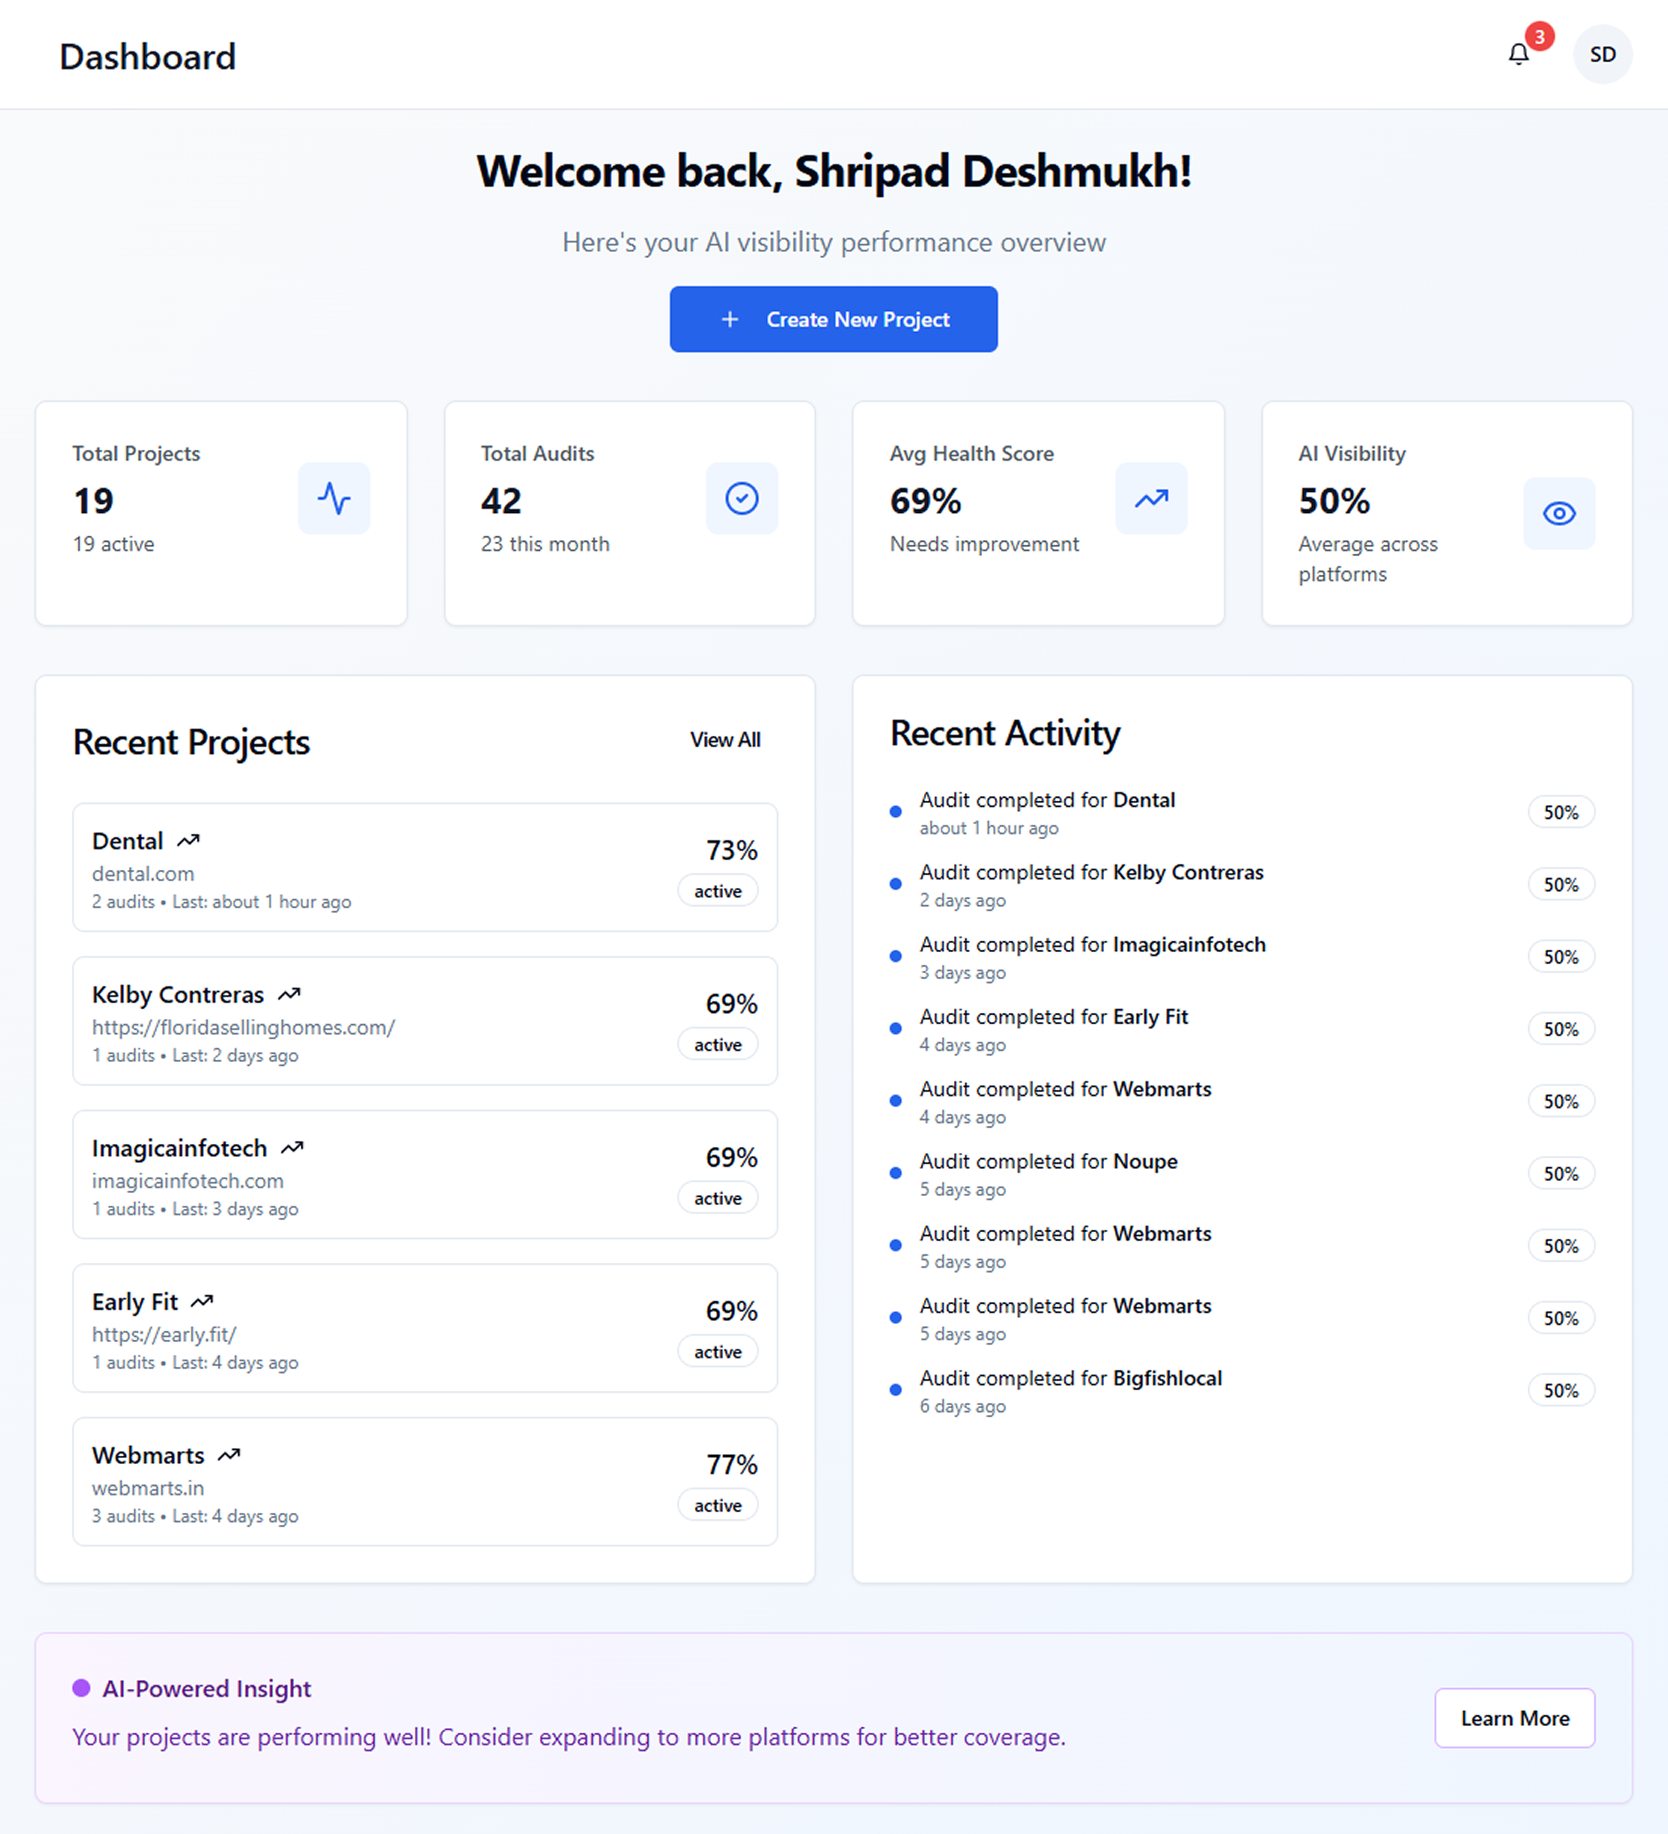Click the Total Projects activity pulse icon
This screenshot has width=1668, height=1834.
point(334,498)
